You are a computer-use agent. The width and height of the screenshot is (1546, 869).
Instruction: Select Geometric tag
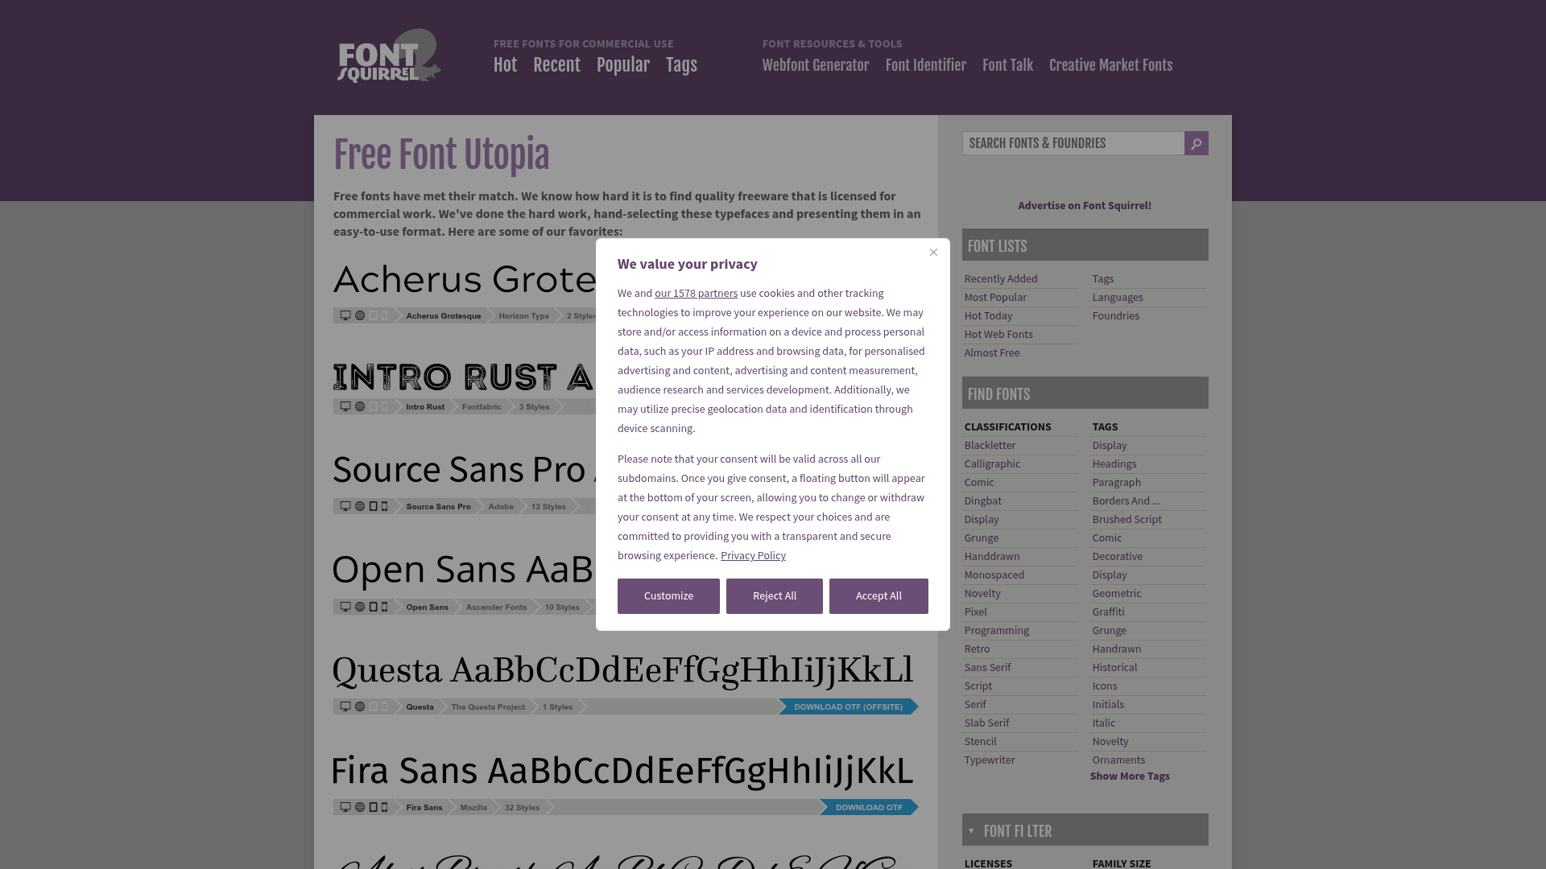click(1117, 594)
